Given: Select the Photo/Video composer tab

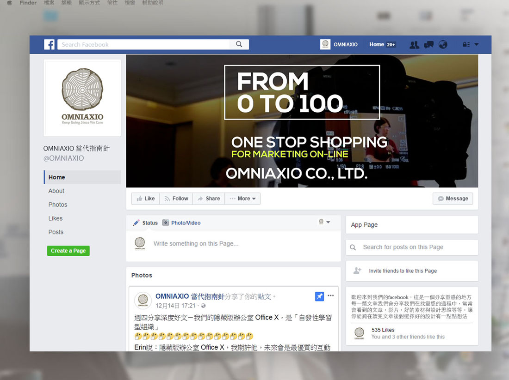Looking at the screenshot, I should pyautogui.click(x=181, y=223).
